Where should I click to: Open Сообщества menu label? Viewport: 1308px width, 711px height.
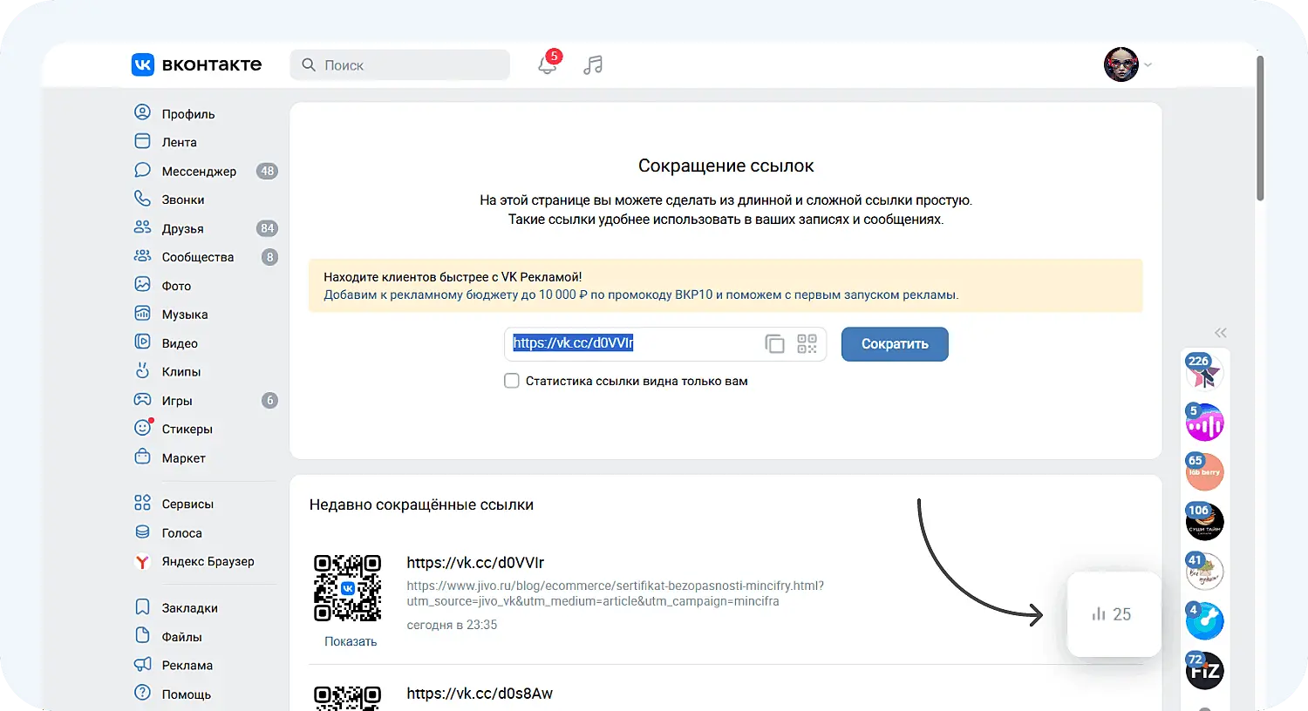pyautogui.click(x=198, y=257)
